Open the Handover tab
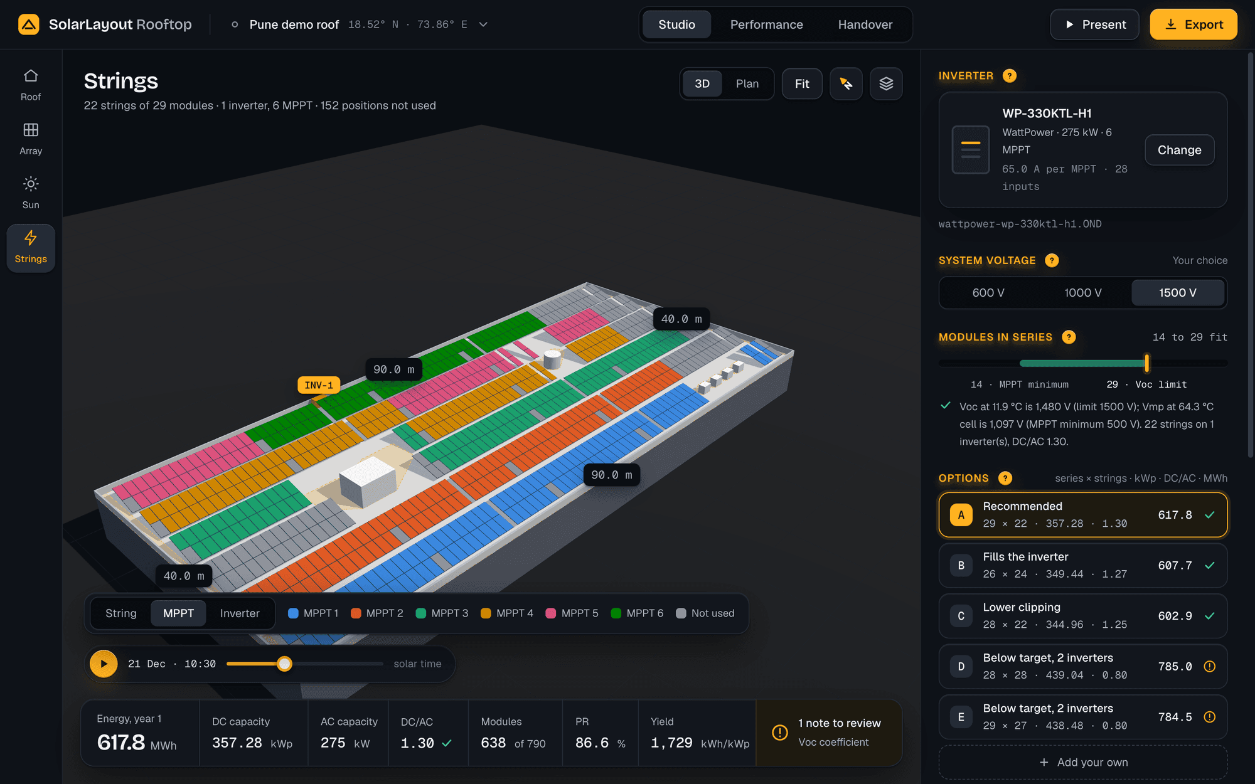The image size is (1255, 784). tap(865, 24)
